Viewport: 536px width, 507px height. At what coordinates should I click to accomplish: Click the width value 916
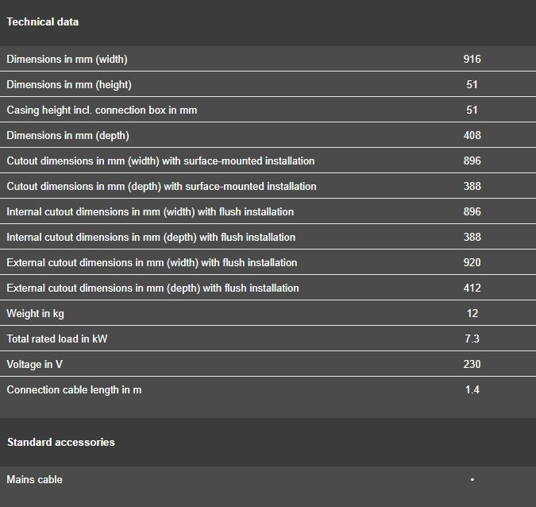click(x=472, y=59)
